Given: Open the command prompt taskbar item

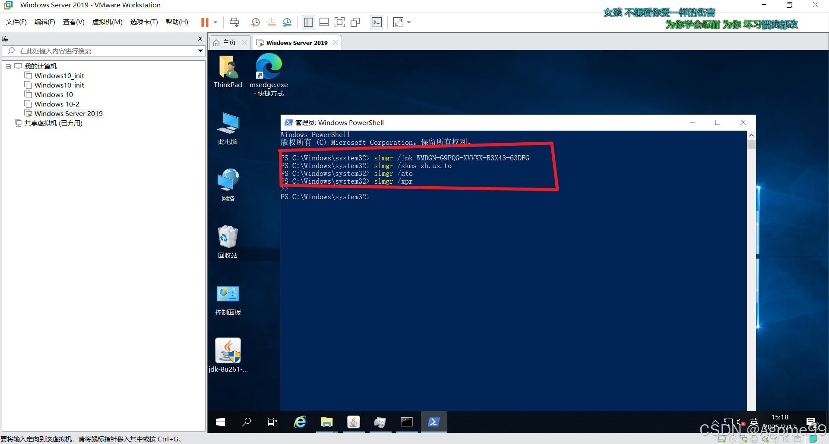Looking at the screenshot, I should [x=407, y=422].
